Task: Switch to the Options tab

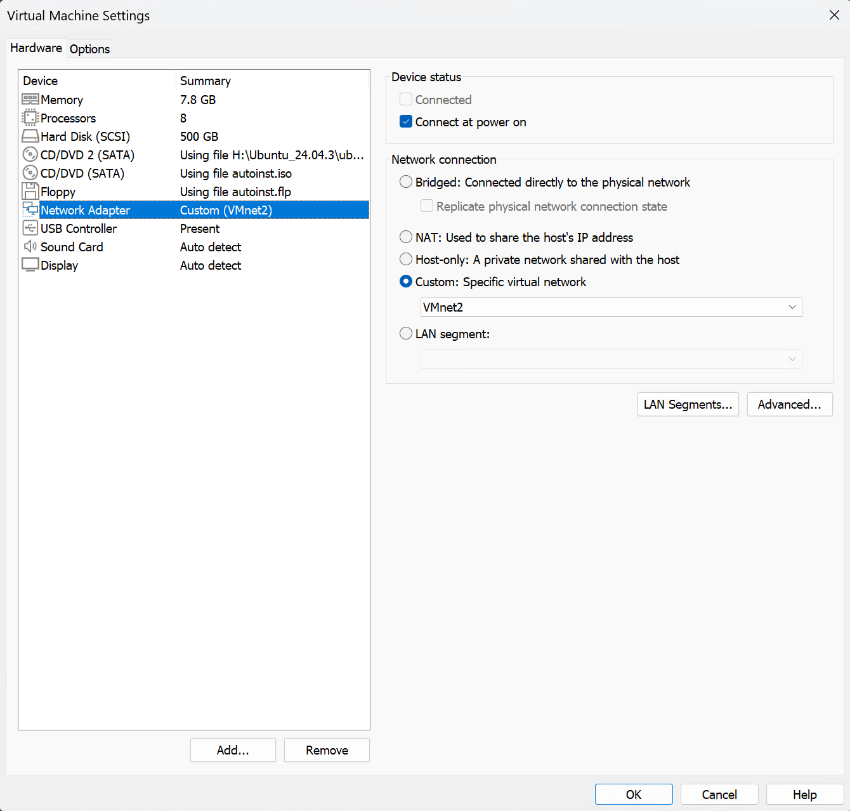Action: click(89, 49)
